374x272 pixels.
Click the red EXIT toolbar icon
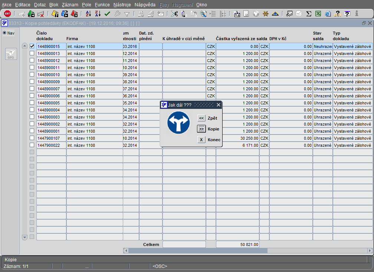tap(7, 14)
